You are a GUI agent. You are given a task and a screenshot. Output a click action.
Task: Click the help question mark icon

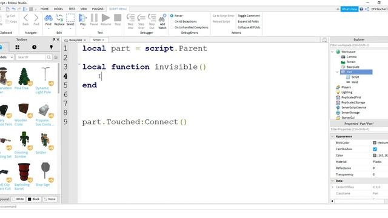tap(361, 9)
